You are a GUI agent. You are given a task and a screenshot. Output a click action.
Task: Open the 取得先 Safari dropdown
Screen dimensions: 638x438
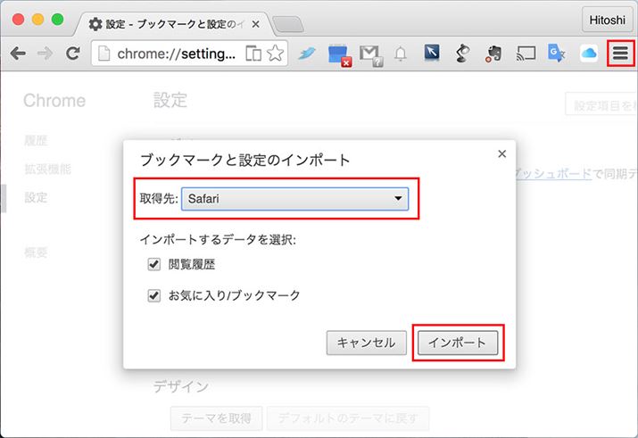coord(295,199)
